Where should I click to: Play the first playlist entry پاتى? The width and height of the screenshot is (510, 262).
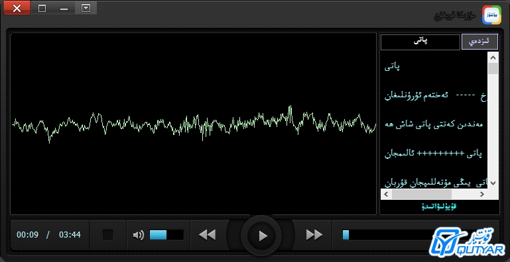(x=392, y=67)
